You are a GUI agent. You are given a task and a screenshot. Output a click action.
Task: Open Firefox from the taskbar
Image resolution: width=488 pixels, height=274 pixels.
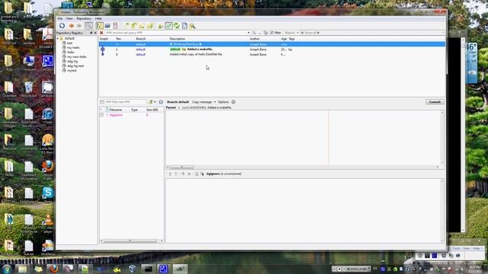click(53, 269)
